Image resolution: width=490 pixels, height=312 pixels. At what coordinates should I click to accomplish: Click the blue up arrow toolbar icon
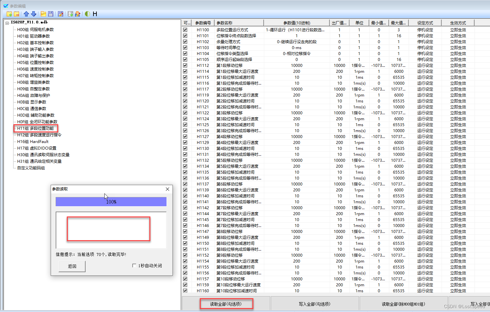click(26, 14)
